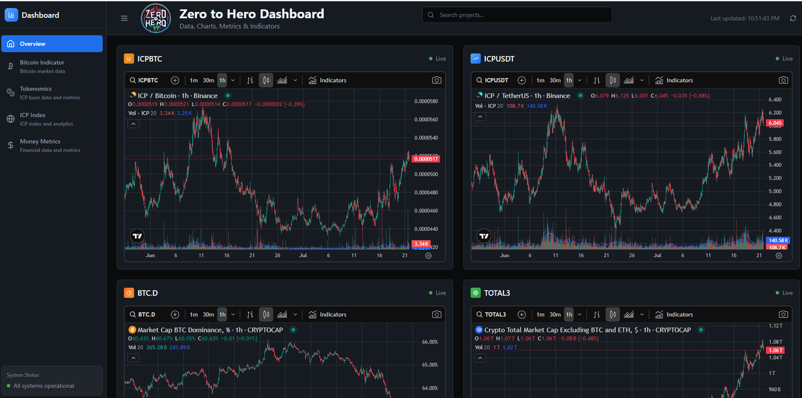Collapse the ICPBTC chart legend

click(133, 124)
